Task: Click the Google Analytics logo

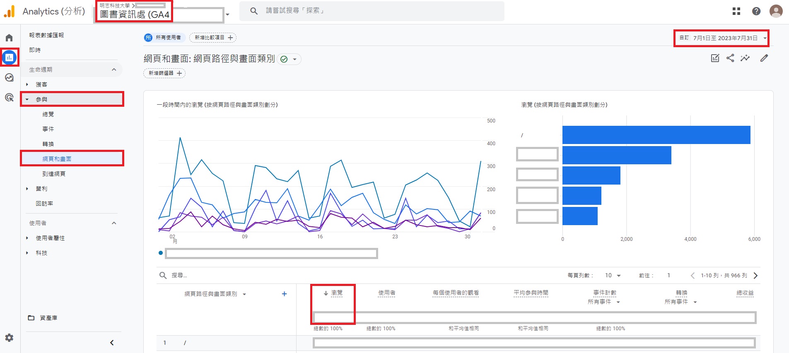Action: tap(10, 11)
